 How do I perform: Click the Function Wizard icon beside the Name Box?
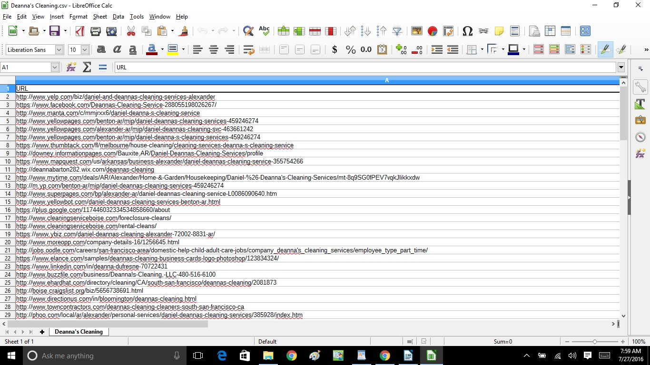(71, 67)
